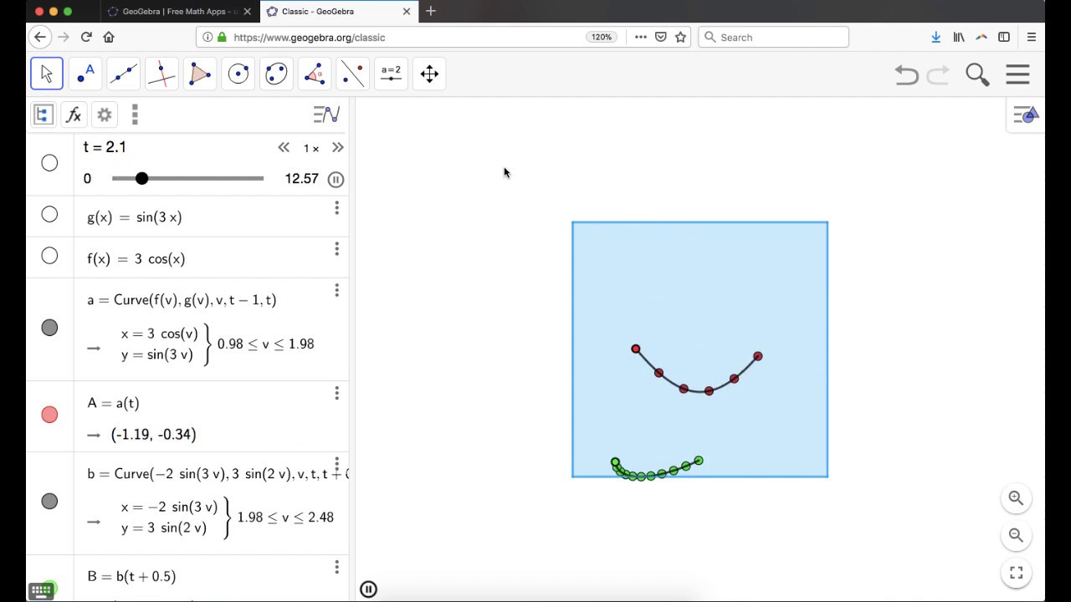Screen dimensions: 1071x602
Task: Reload the current page
Action: click(85, 37)
